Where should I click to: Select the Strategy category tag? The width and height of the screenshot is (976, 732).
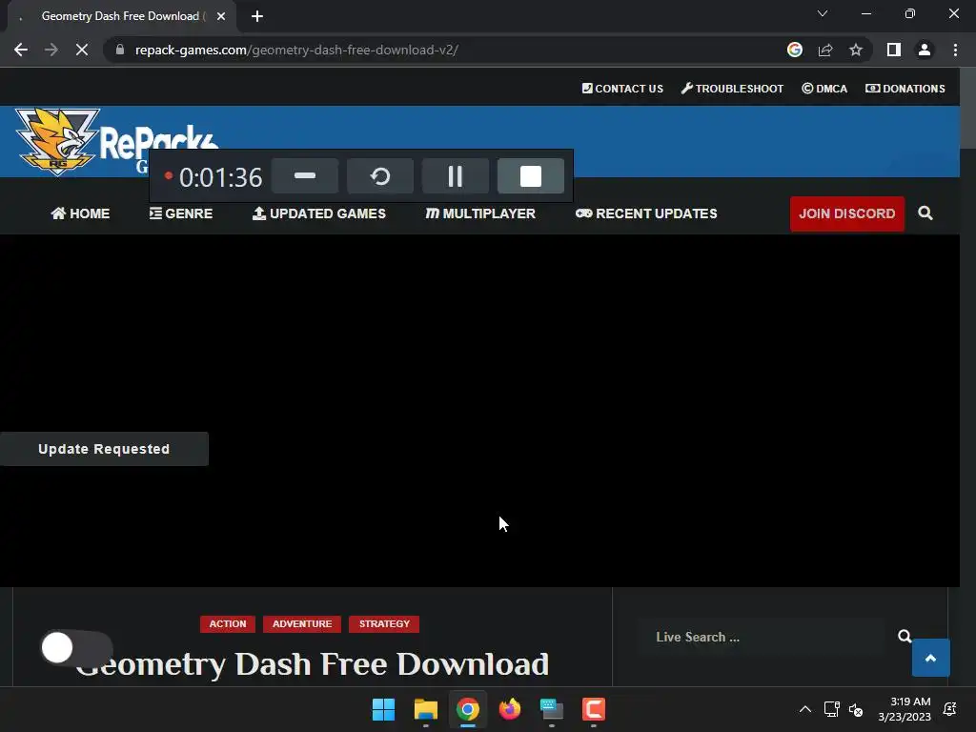point(384,623)
